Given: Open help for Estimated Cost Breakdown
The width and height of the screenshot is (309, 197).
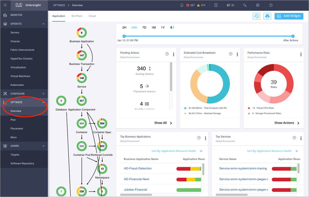Looking at the screenshot, I should (x=230, y=54).
